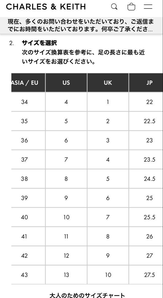Viewport: 163px width, 298px height.
Task: Click the ASIA/EU size 34 cell
Action: 28,102
